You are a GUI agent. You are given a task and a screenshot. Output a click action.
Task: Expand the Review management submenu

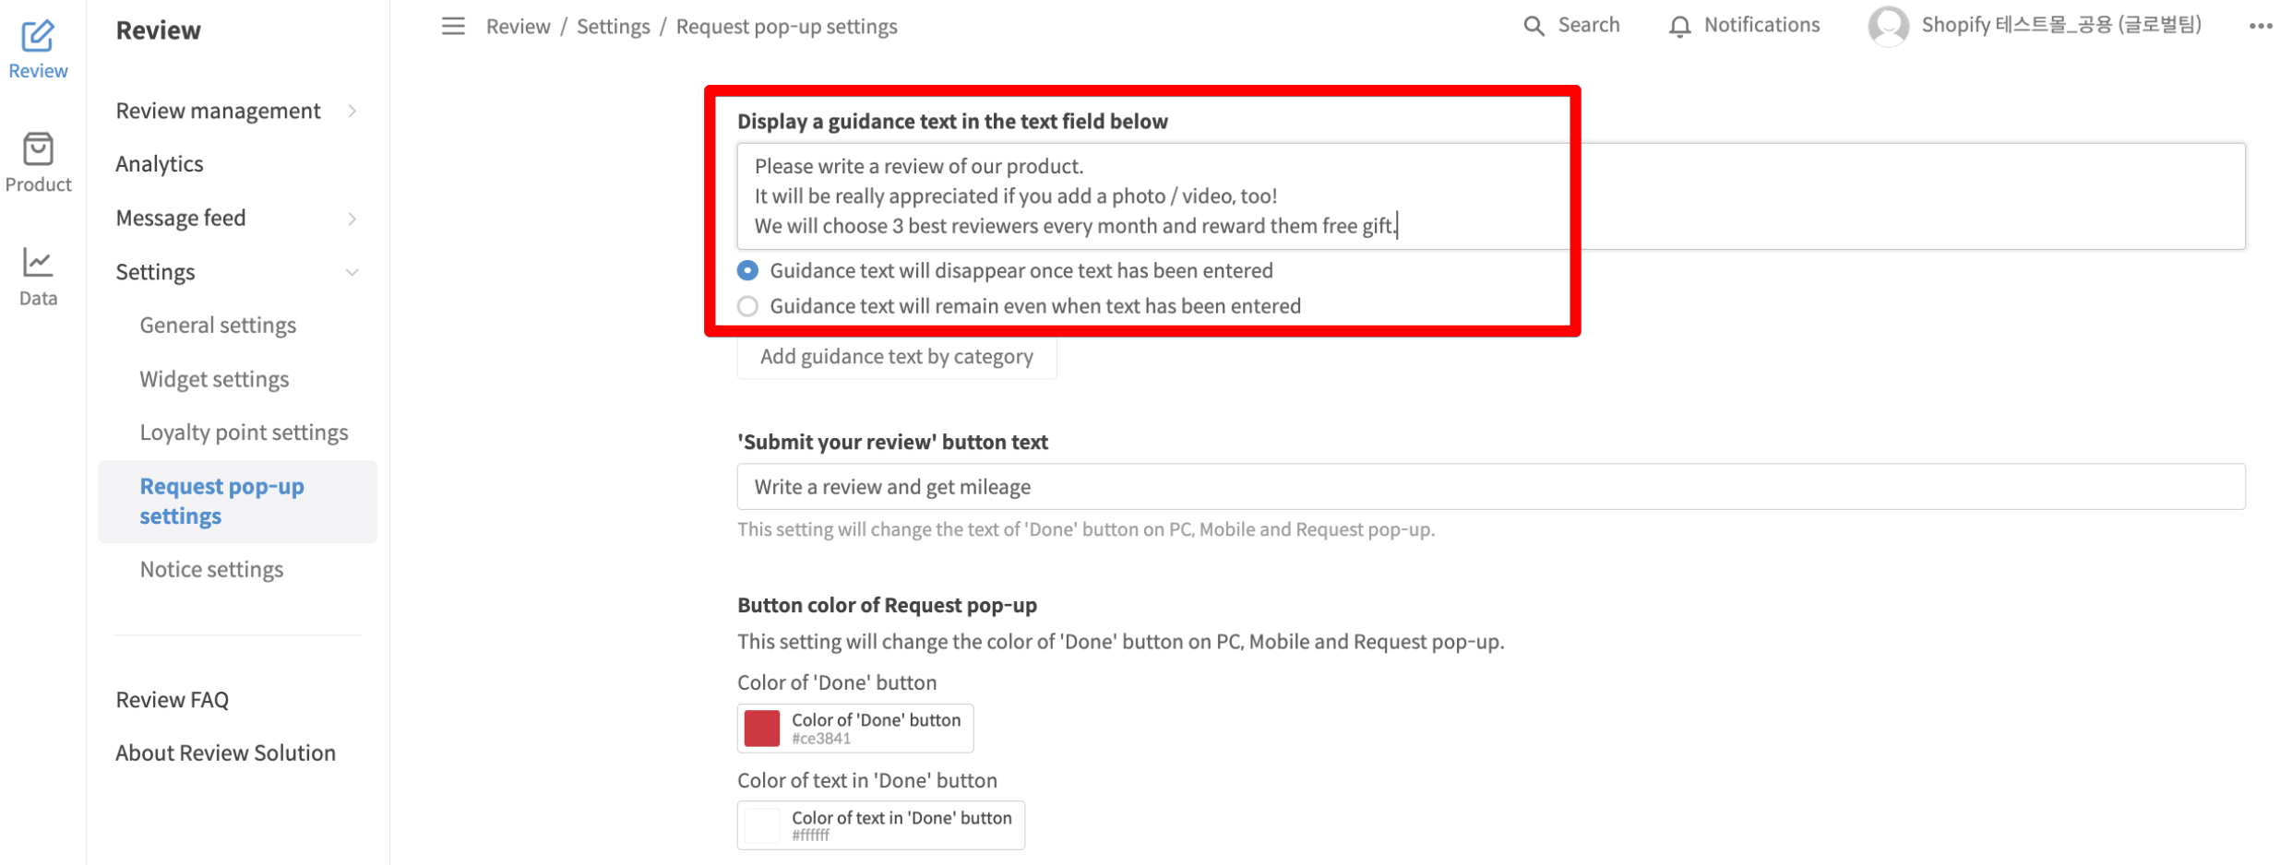(352, 111)
